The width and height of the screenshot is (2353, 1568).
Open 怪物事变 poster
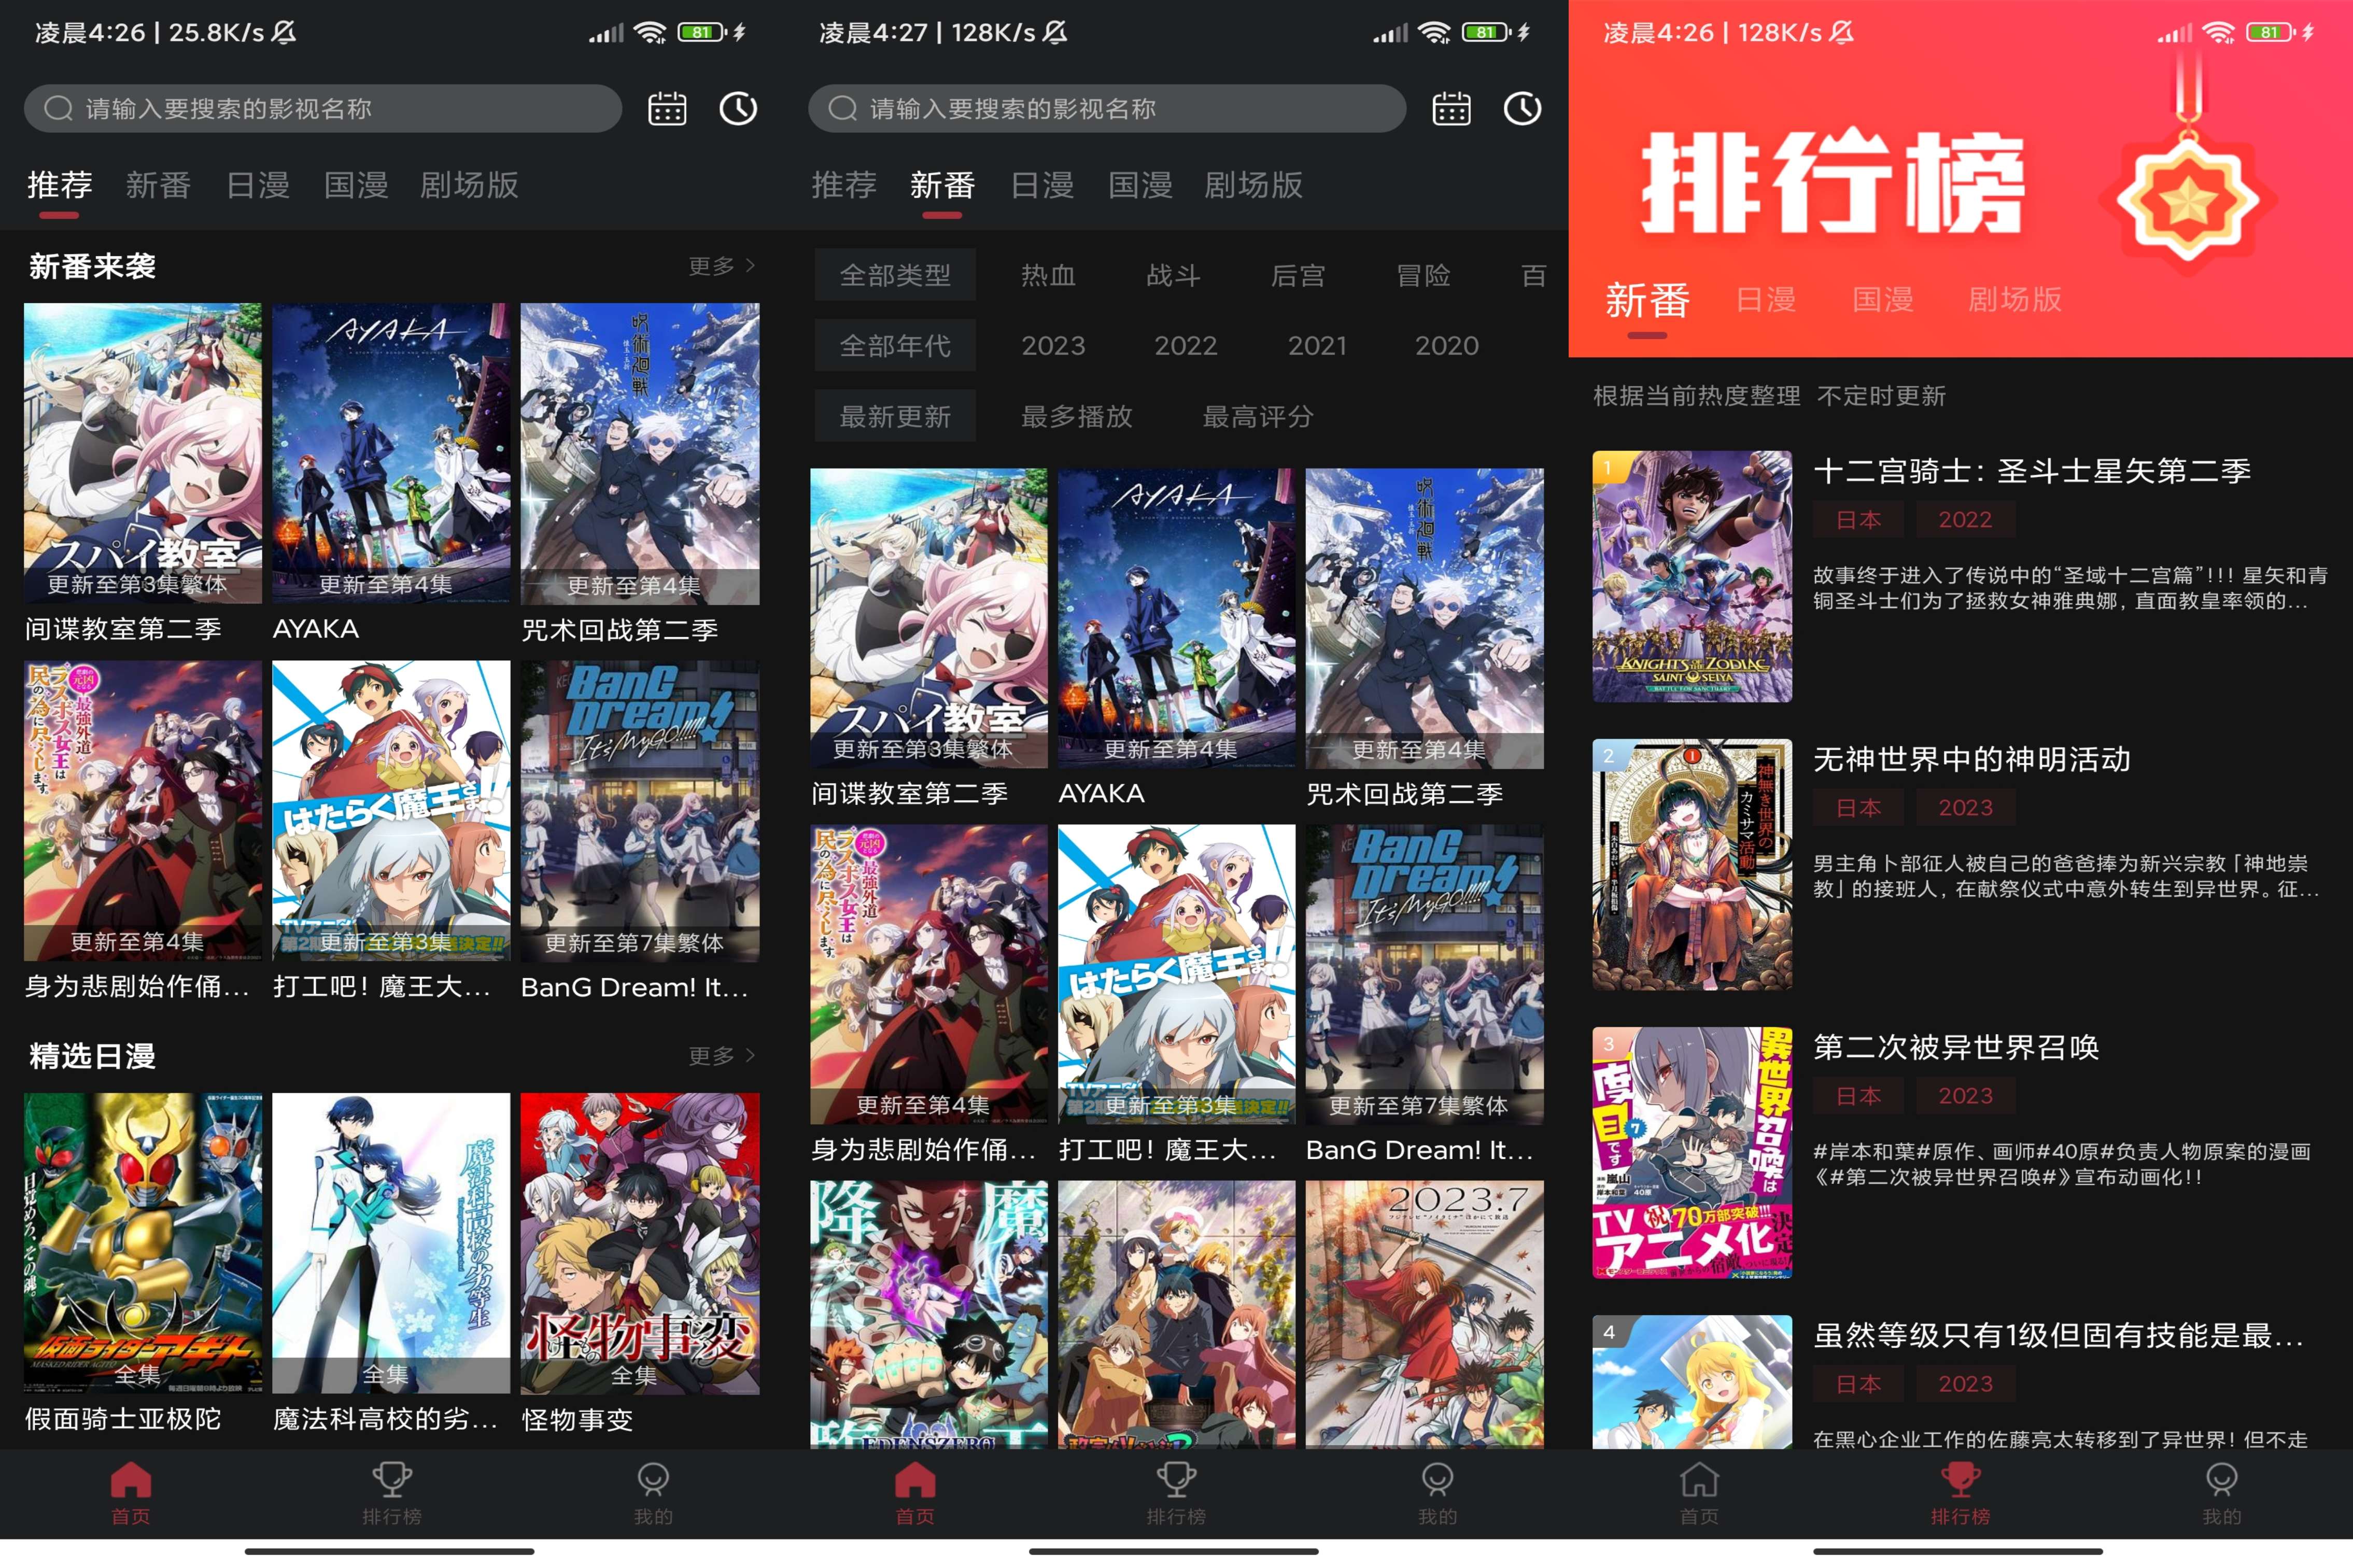[640, 1243]
